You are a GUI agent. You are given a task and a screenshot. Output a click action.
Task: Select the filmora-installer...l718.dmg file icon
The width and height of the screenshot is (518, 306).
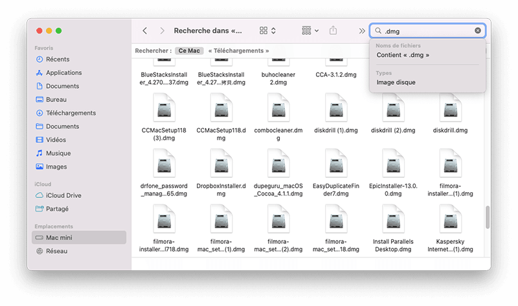coord(164,219)
